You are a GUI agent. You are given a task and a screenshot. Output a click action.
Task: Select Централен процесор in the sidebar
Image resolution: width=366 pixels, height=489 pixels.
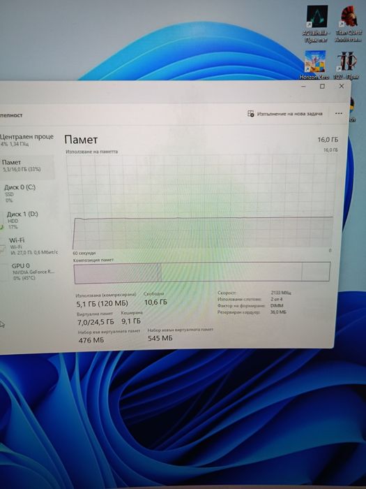pyautogui.click(x=26, y=140)
